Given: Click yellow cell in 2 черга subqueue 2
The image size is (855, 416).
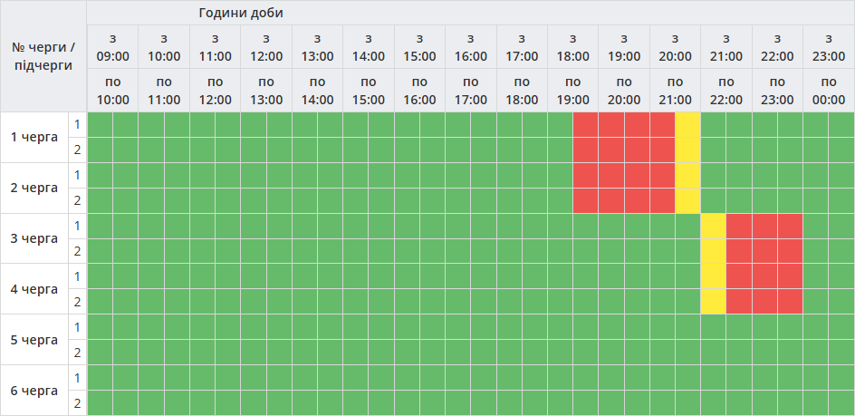Looking at the screenshot, I should click(x=688, y=200).
